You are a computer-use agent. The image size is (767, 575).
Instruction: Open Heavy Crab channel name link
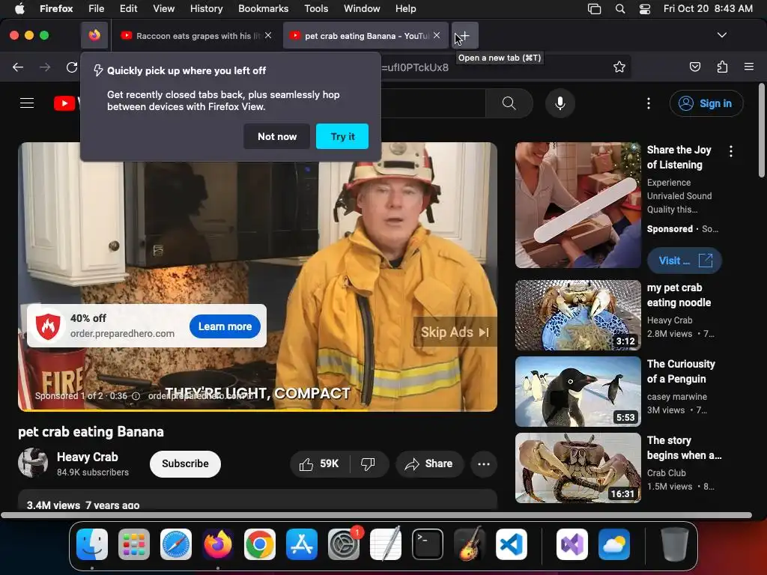click(x=87, y=457)
